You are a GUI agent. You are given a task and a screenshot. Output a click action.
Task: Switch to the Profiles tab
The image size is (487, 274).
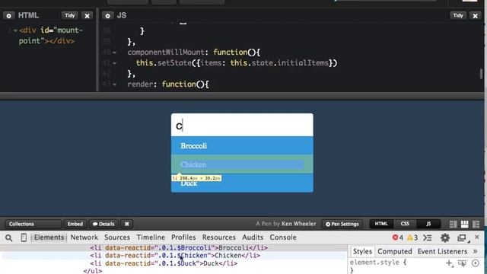183,237
